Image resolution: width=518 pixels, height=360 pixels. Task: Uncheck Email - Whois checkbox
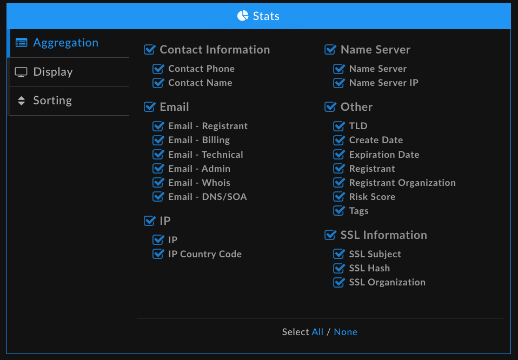(x=158, y=183)
